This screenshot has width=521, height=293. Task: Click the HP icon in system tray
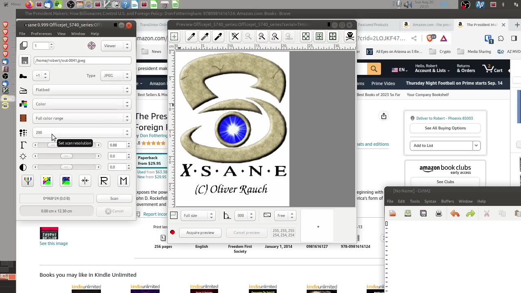(x=480, y=5)
